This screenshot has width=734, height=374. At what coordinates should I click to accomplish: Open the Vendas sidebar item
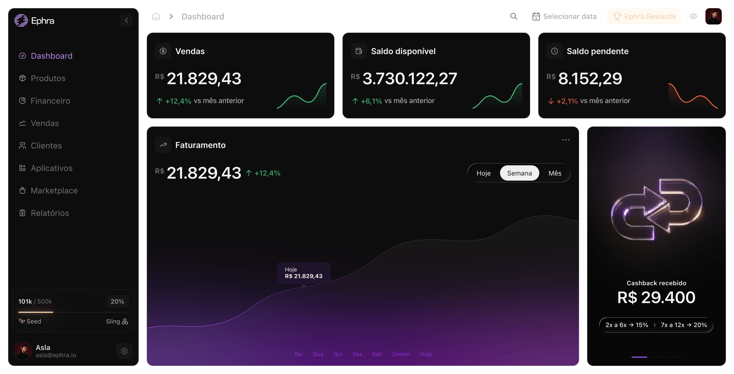pos(39,123)
